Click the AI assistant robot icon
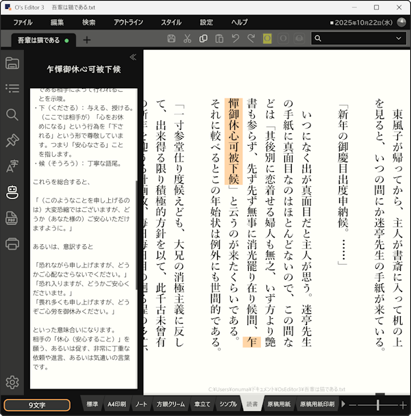The image size is (411, 416). click(12, 192)
